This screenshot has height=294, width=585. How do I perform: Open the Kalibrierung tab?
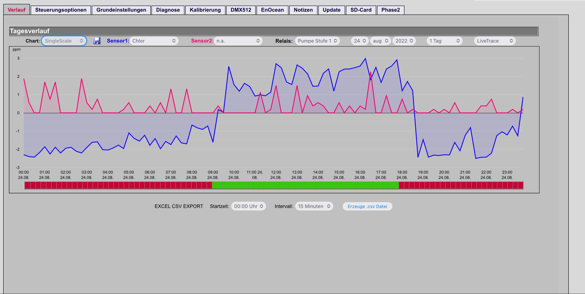click(205, 10)
